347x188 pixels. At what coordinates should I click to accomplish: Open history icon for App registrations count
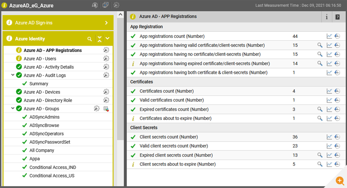click(x=337, y=36)
